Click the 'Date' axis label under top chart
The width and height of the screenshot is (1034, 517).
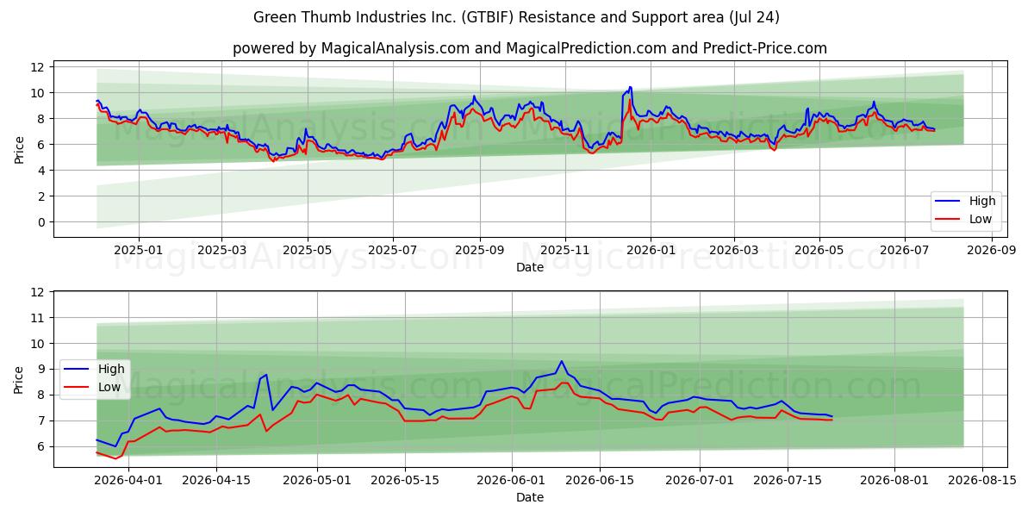(x=530, y=267)
